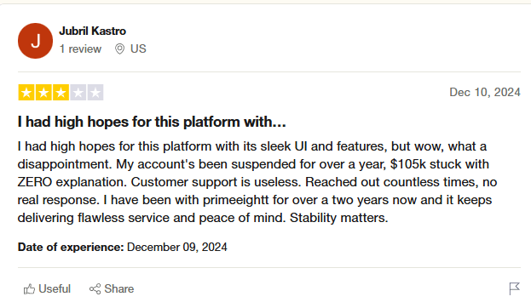Click the Dec 10, 2024 review date

pos(485,92)
